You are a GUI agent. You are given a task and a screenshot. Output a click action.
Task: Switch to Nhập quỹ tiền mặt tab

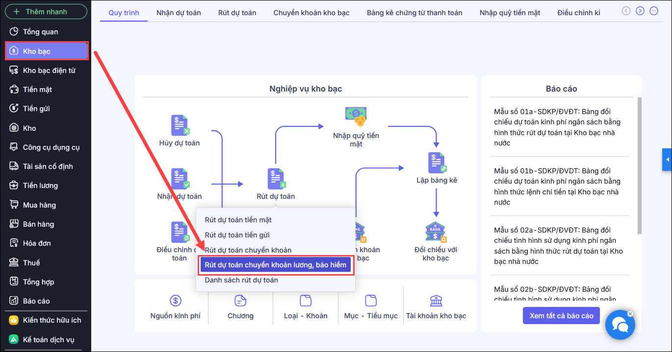coord(510,13)
